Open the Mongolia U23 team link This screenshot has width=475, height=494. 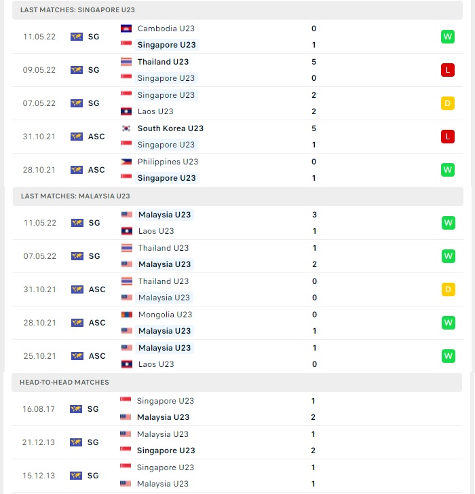point(165,315)
